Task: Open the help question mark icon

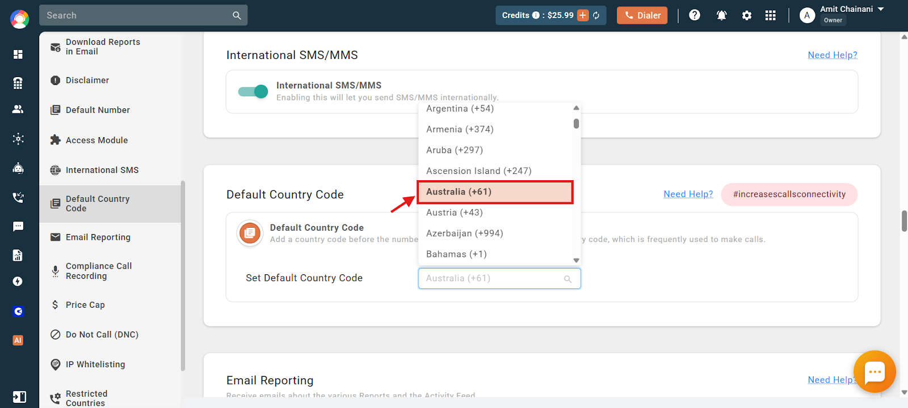Action: click(x=695, y=15)
